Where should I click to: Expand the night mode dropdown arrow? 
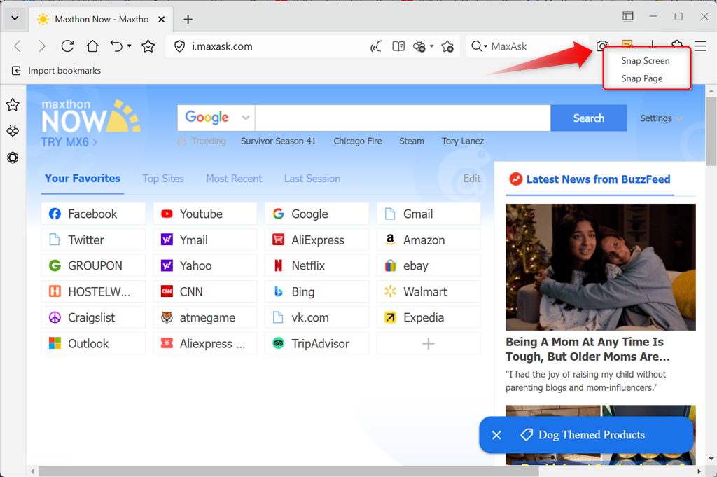click(431, 46)
